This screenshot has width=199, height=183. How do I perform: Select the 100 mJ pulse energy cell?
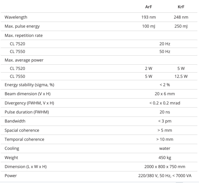tap(148, 26)
